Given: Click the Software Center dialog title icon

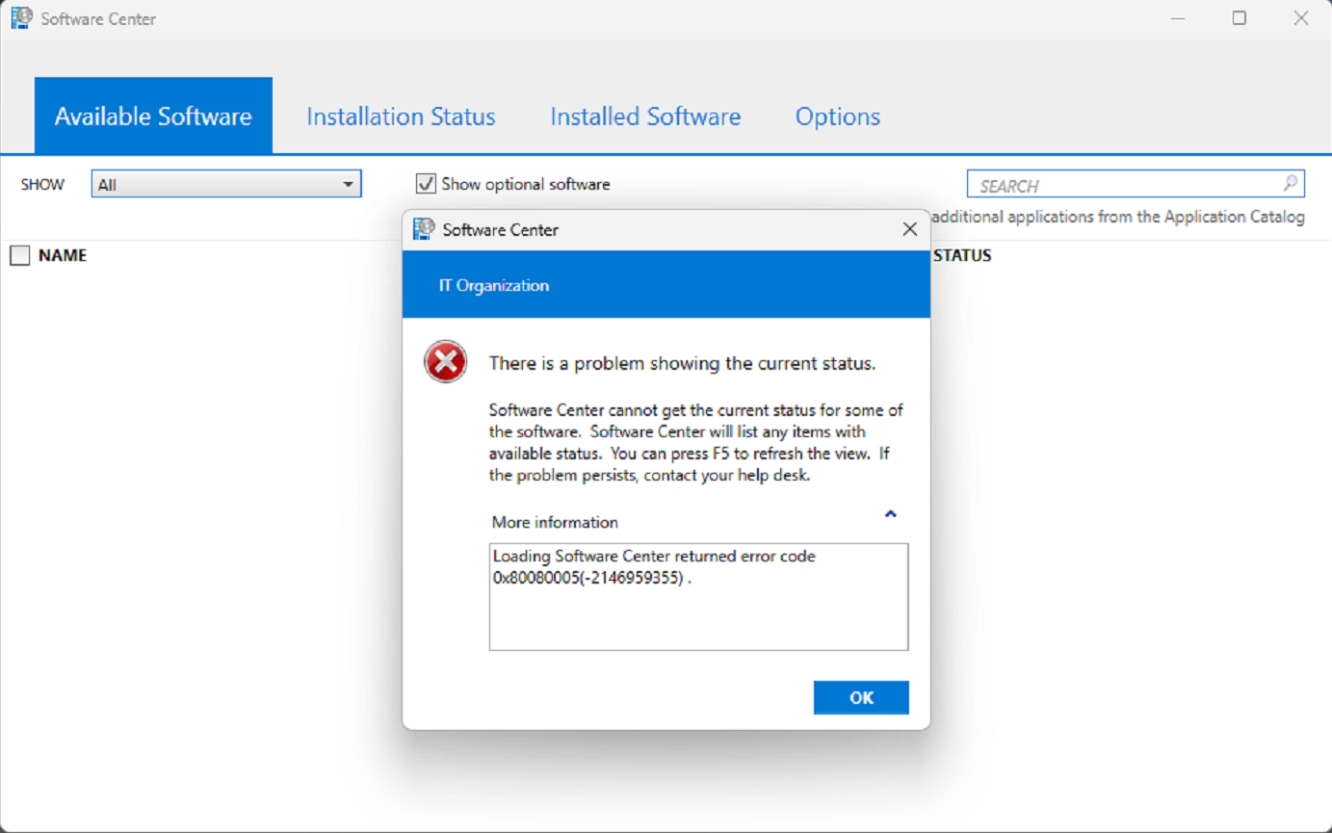Looking at the screenshot, I should 424,229.
